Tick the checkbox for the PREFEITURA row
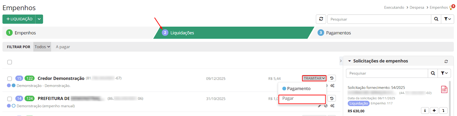Image resolution: width=457 pixels, height=116 pixels. 10,99
